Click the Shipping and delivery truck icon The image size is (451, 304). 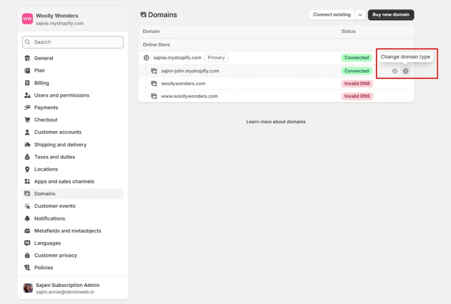pyautogui.click(x=27, y=145)
